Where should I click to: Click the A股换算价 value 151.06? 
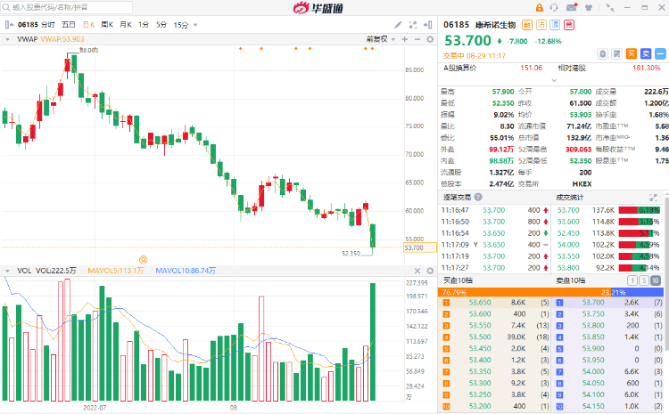point(532,69)
